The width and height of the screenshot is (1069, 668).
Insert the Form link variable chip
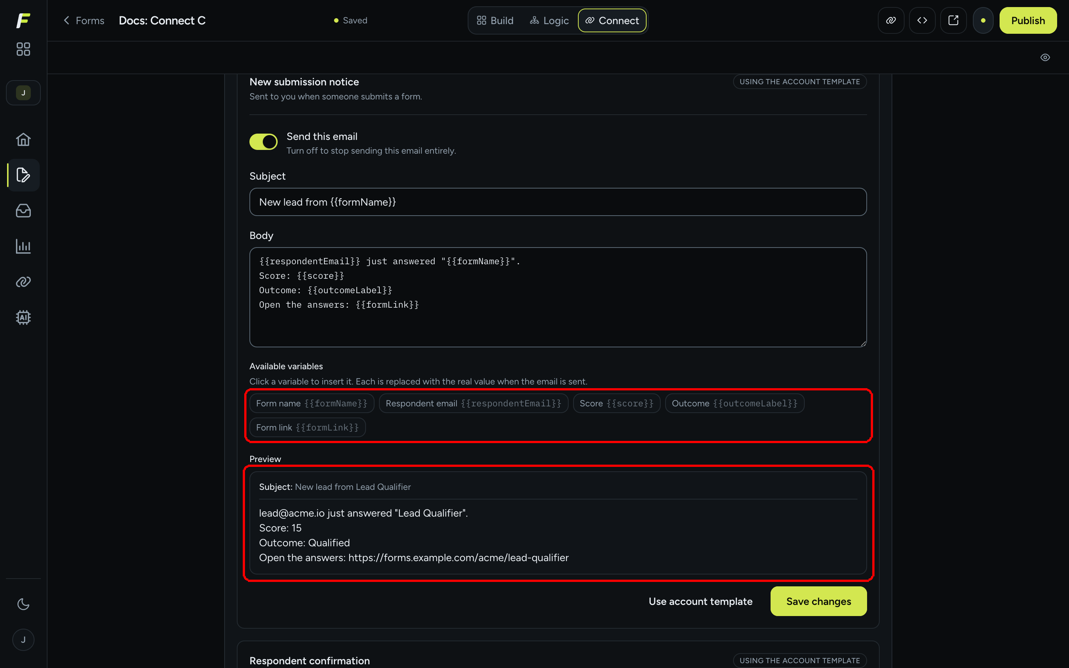(x=307, y=427)
